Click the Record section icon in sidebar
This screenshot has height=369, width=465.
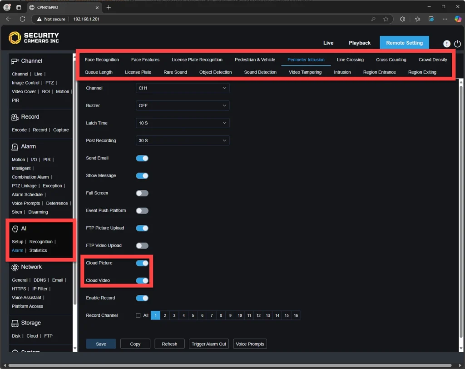(15, 117)
